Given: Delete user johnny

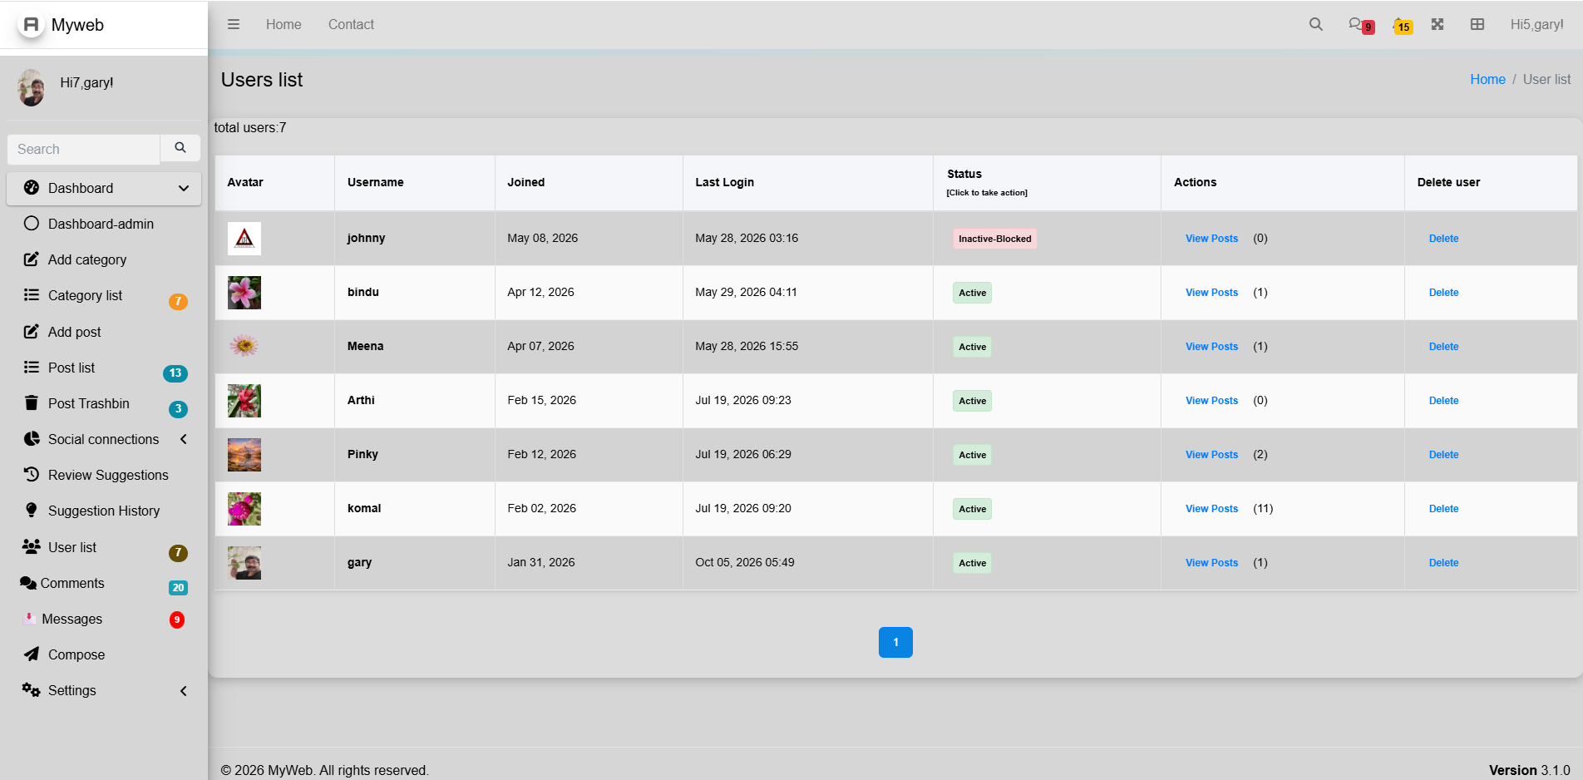Looking at the screenshot, I should tap(1443, 239).
